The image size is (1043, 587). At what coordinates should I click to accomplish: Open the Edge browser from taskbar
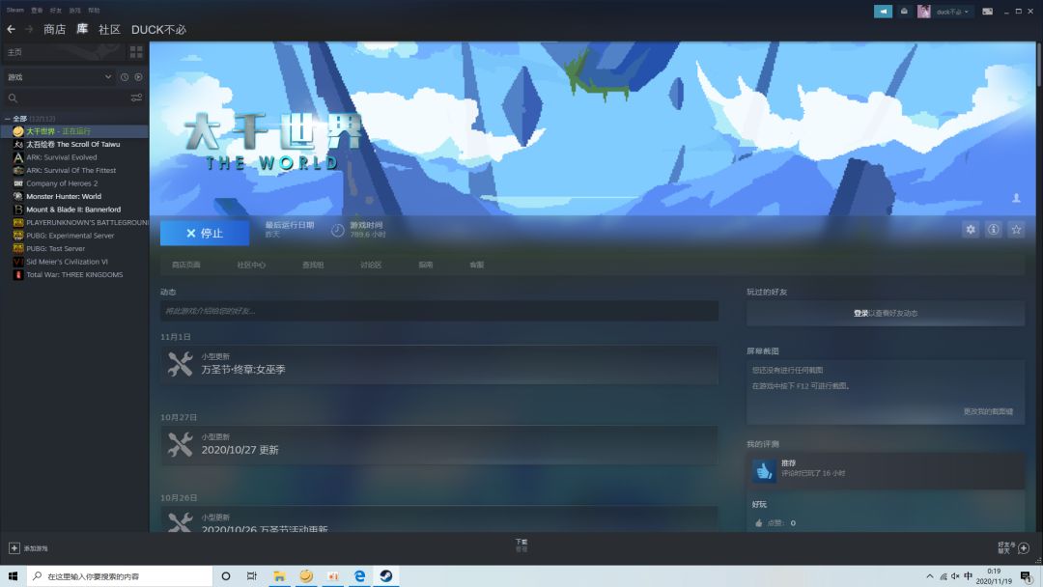359,575
